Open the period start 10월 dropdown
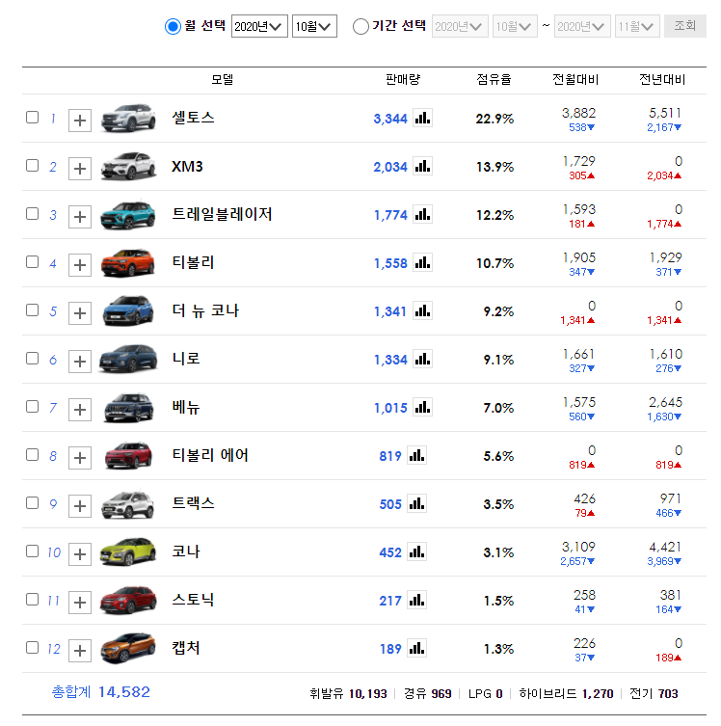The width and height of the screenshot is (721, 726). tap(515, 26)
